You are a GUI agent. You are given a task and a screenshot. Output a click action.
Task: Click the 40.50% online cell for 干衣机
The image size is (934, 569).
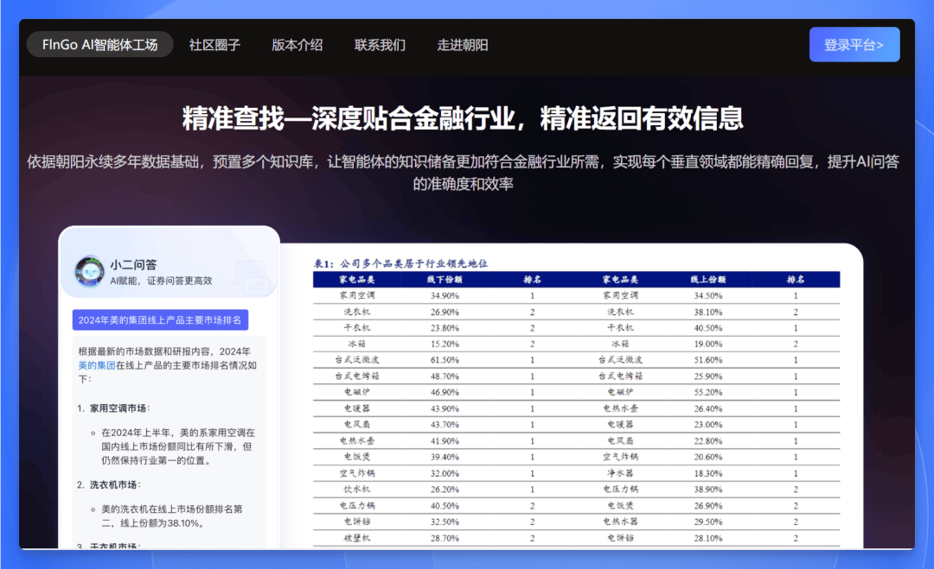coord(707,328)
